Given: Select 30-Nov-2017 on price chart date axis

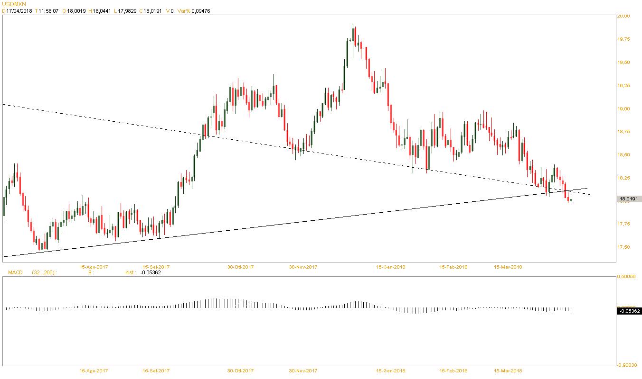Looking at the screenshot, I should [303, 267].
